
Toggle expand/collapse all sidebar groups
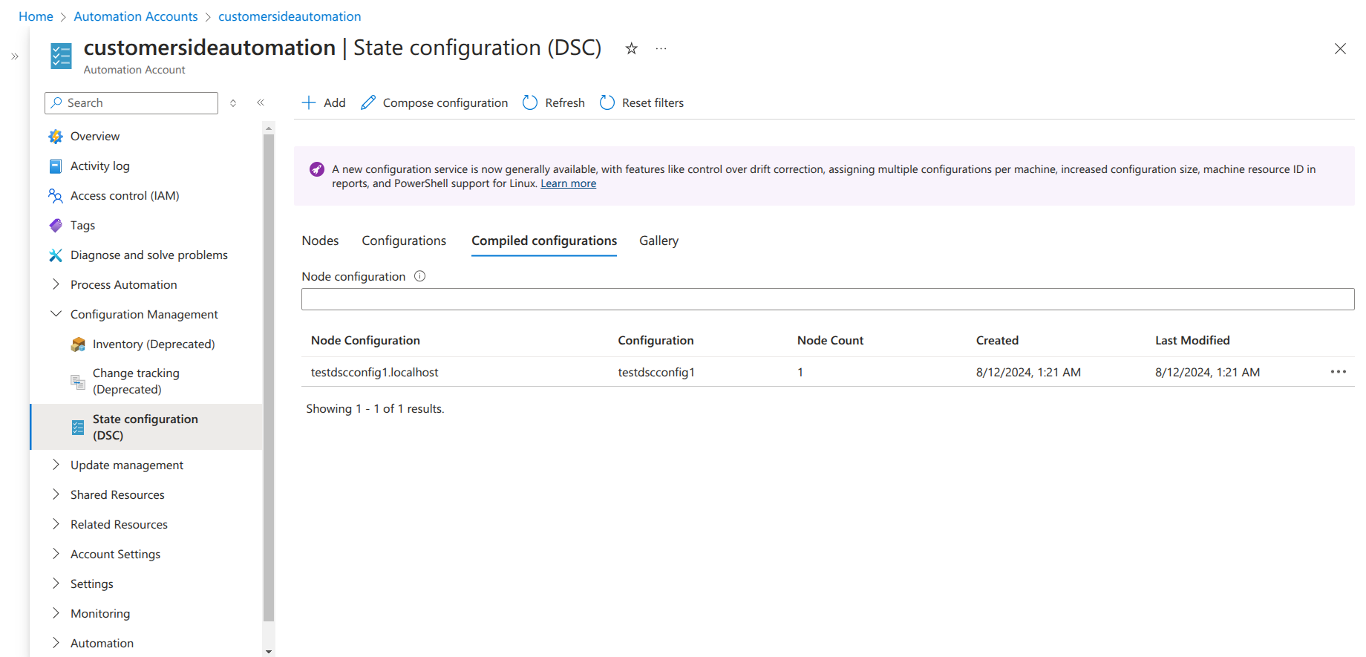click(x=233, y=103)
